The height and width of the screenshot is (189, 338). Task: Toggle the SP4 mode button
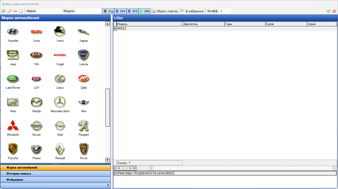click(x=120, y=11)
